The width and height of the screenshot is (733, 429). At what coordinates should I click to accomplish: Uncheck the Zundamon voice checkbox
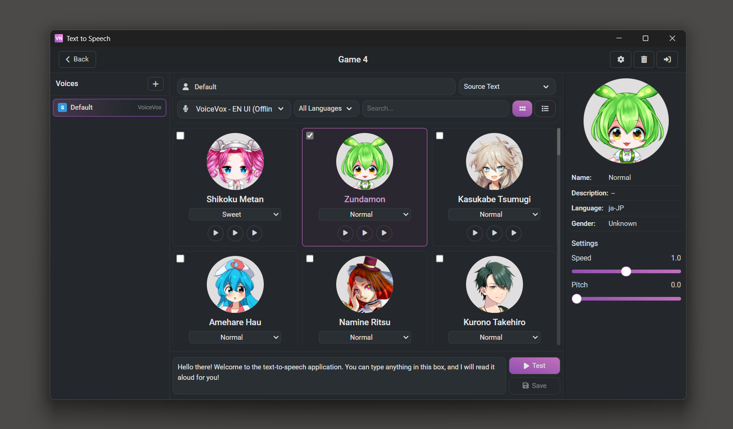[310, 136]
